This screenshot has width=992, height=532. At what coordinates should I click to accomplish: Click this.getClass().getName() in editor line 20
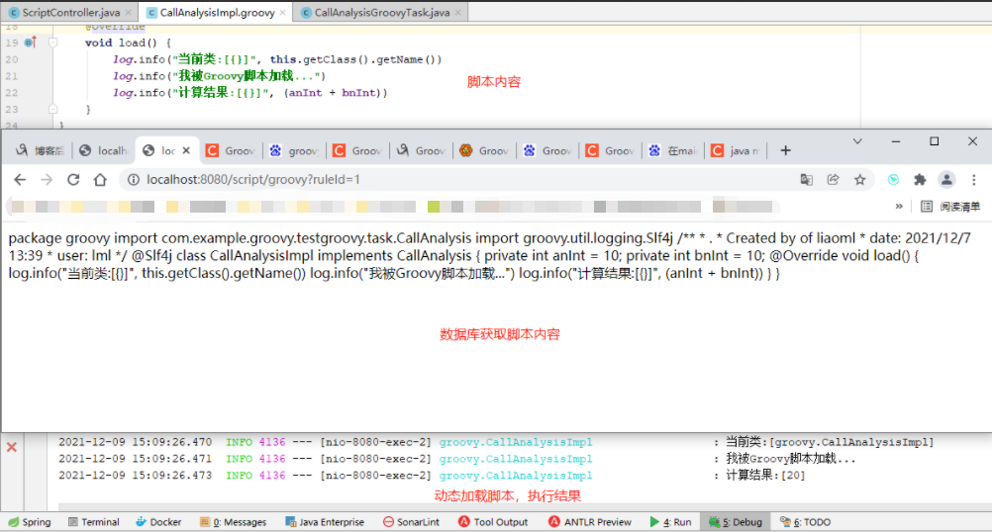[x=355, y=59]
